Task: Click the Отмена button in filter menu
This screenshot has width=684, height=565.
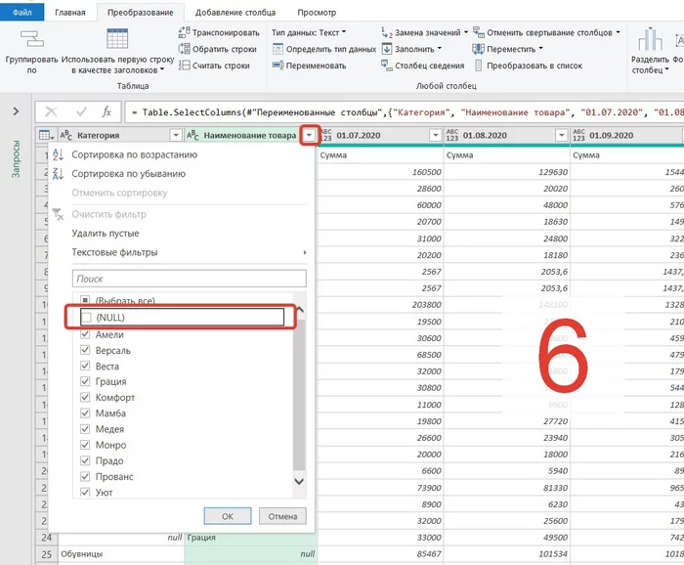Action: coord(282,516)
